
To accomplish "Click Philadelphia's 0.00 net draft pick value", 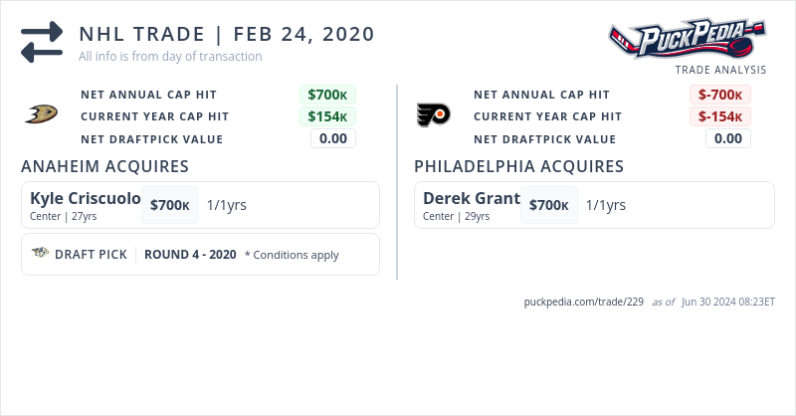I will coord(728,138).
